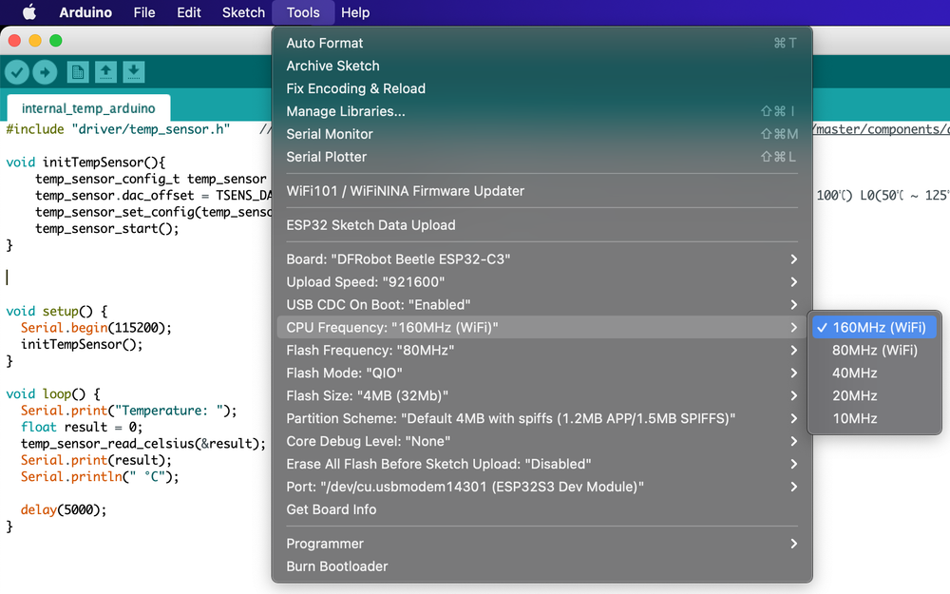The width and height of the screenshot is (950, 594).
Task: Click Get Board Info
Action: (x=332, y=509)
